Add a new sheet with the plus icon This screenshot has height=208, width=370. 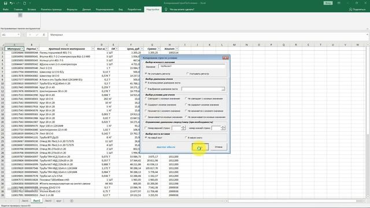coord(72,200)
